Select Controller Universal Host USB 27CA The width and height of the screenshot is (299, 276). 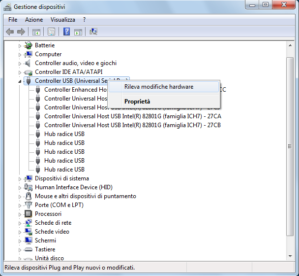(x=133, y=116)
